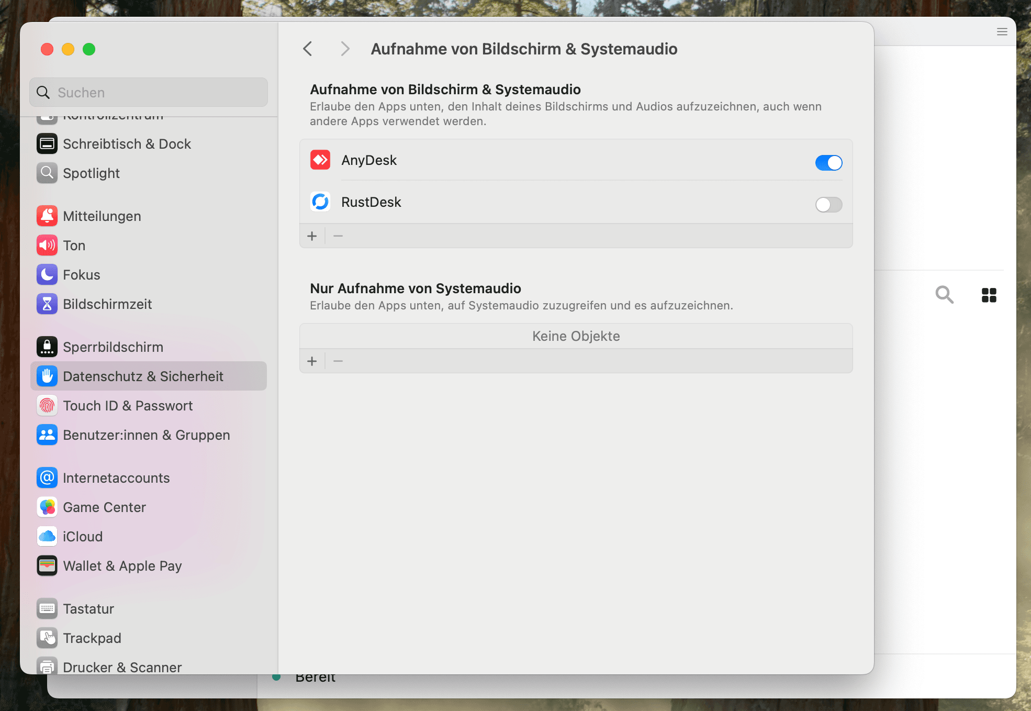The height and width of the screenshot is (711, 1031).
Task: Click the Bildschirmzeit hourglass icon
Action: [x=47, y=304]
